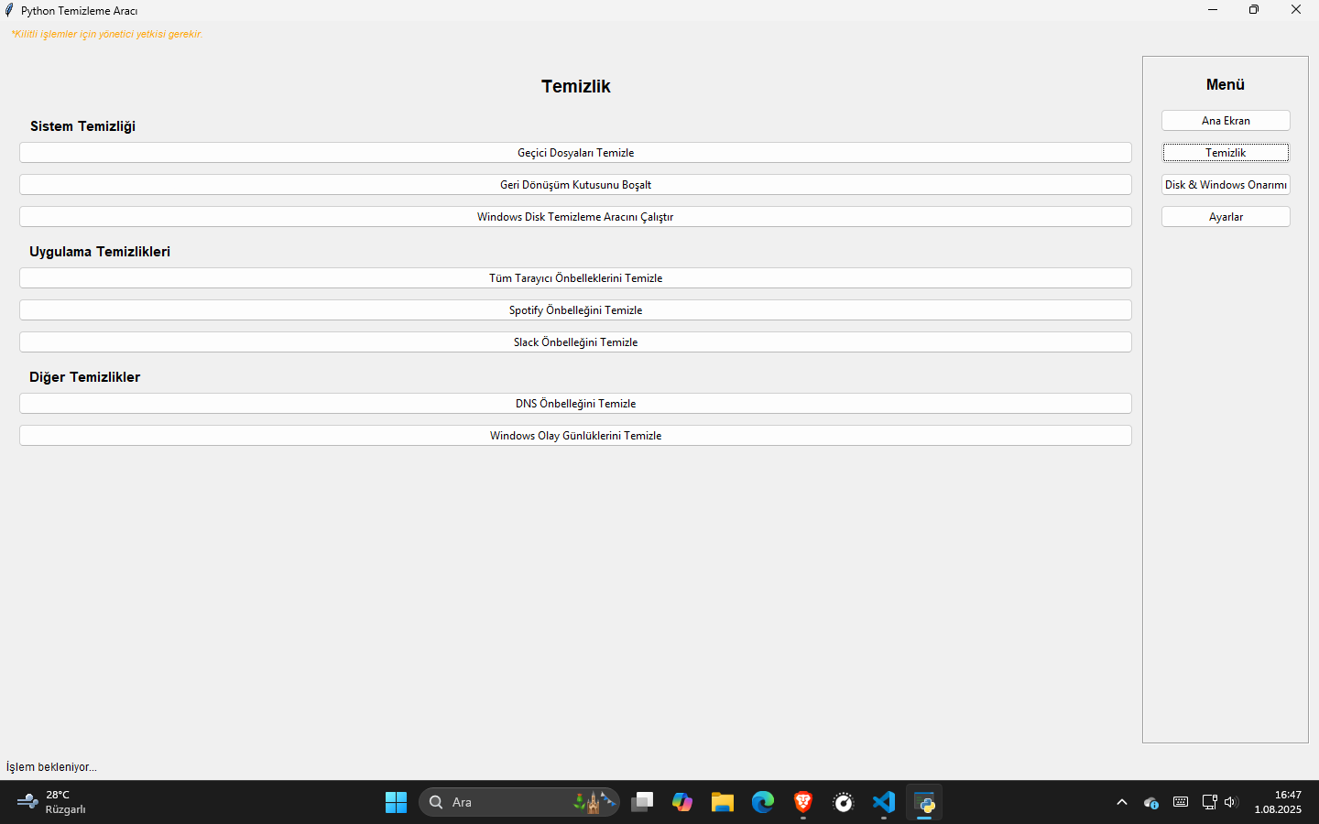Viewport: 1319px width, 824px height.
Task: Open volume speaker tray icon
Action: [1231, 803]
